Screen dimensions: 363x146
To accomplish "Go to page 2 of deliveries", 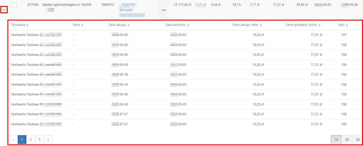I will pyautogui.click(x=31, y=140).
